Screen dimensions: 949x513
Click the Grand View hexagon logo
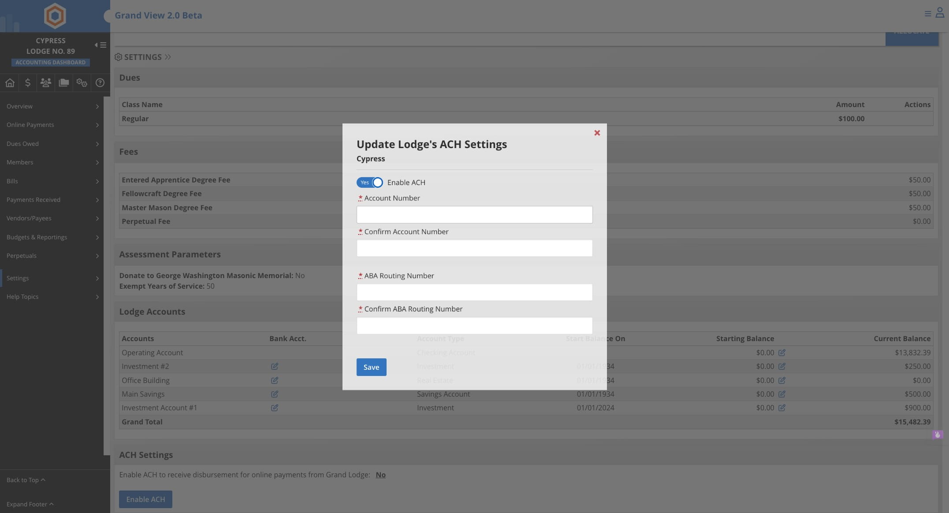[55, 16]
